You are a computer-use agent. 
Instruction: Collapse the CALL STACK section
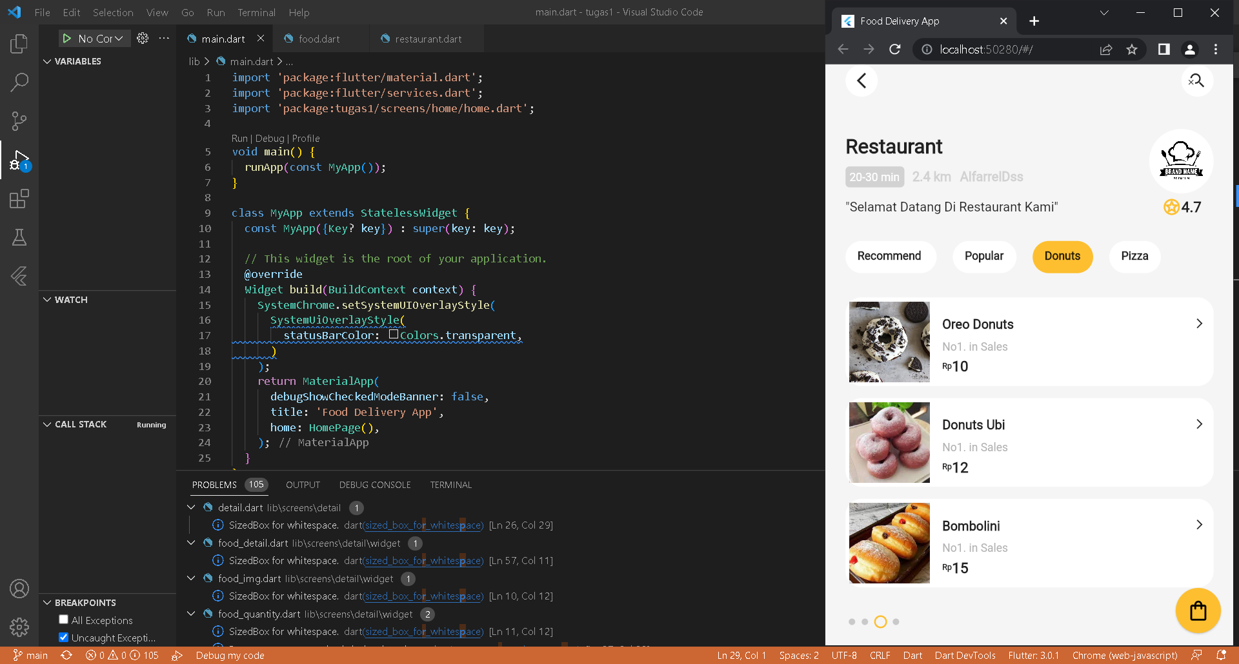click(46, 424)
